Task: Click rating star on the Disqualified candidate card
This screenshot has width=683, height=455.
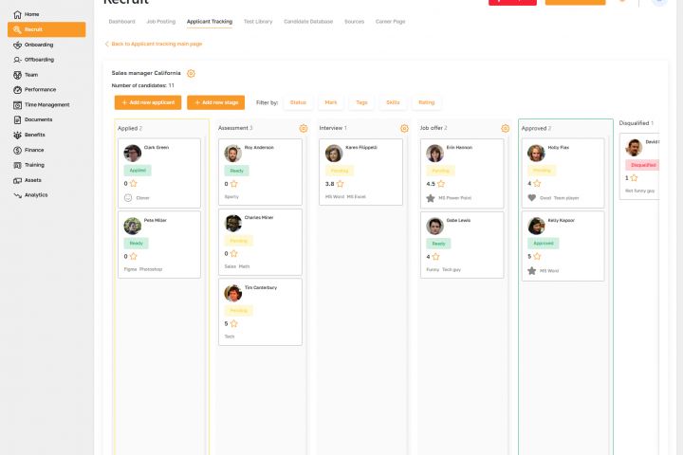Action: [x=635, y=177]
